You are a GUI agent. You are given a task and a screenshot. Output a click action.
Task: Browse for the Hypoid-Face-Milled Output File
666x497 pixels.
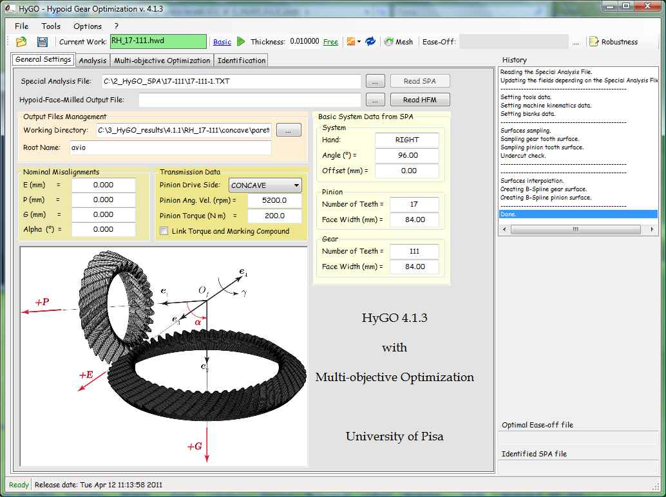click(x=375, y=100)
